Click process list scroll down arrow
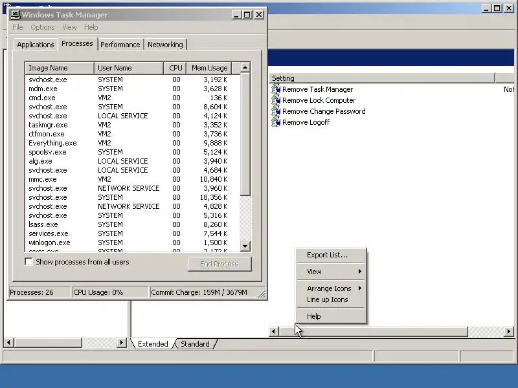Screen dimensions: 518x388 [x=245, y=246]
